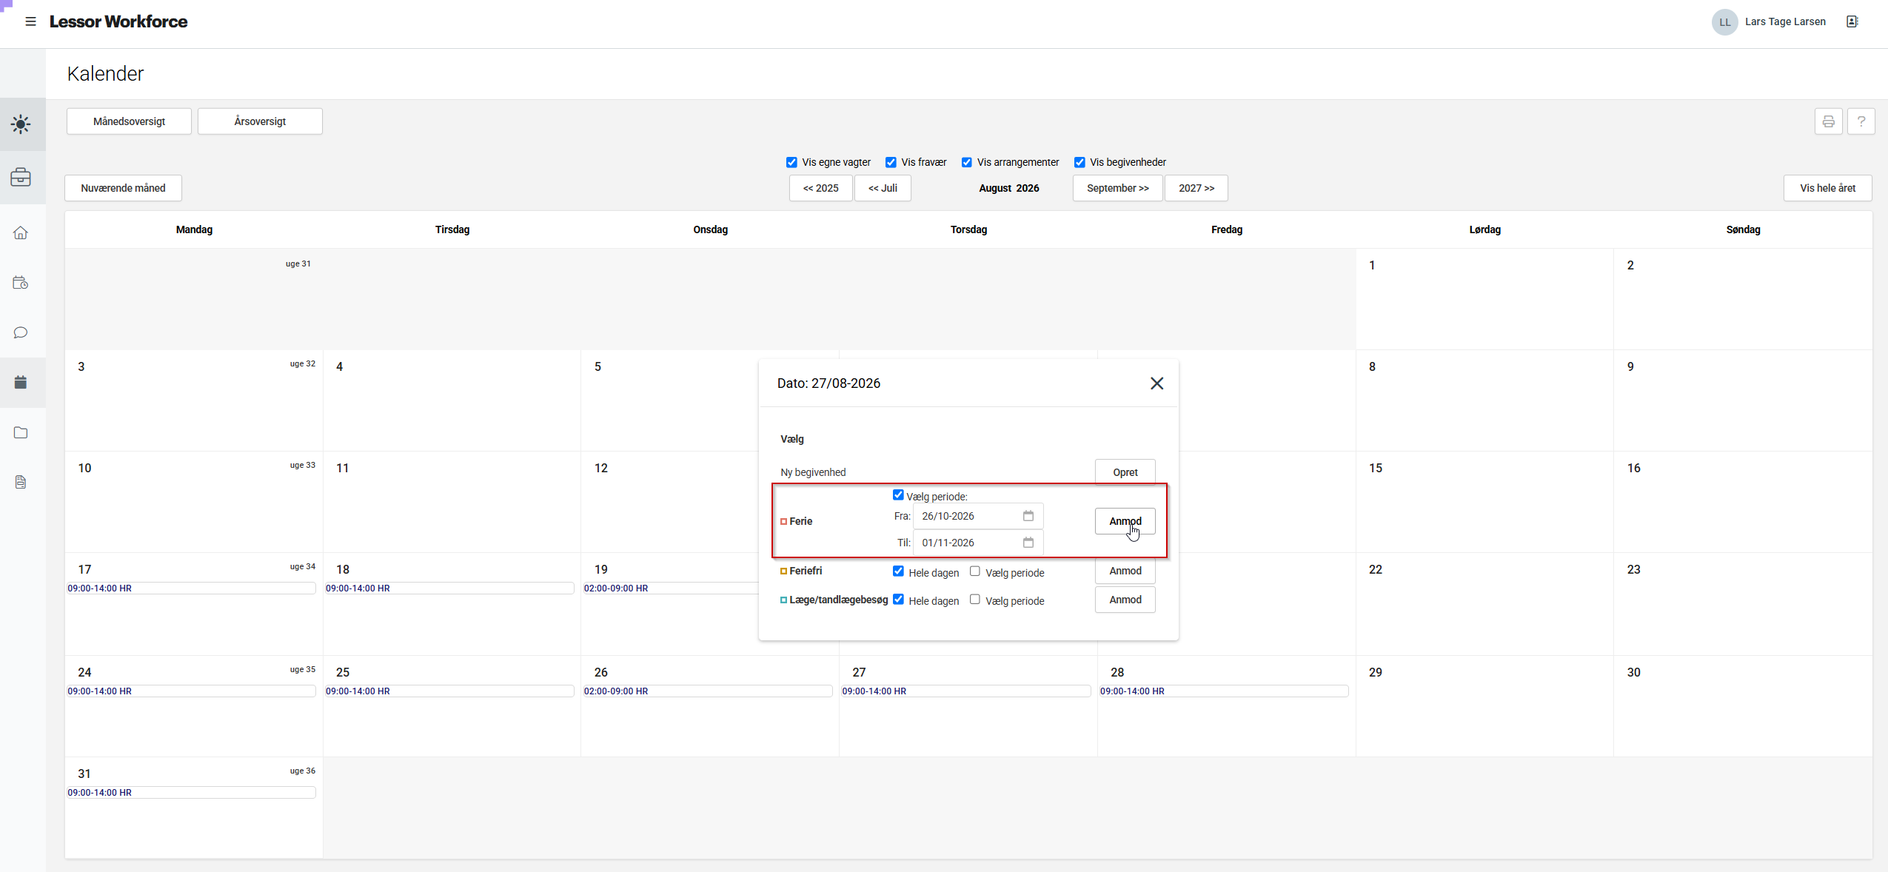This screenshot has width=1888, height=872.
Task: Select calendar day 1 Saturday
Action: pyautogui.click(x=1484, y=299)
